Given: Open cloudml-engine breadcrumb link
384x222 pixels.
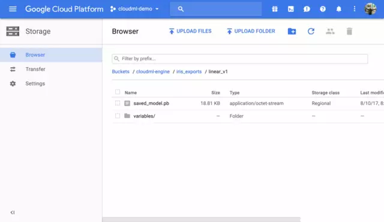Looking at the screenshot, I should click(153, 72).
